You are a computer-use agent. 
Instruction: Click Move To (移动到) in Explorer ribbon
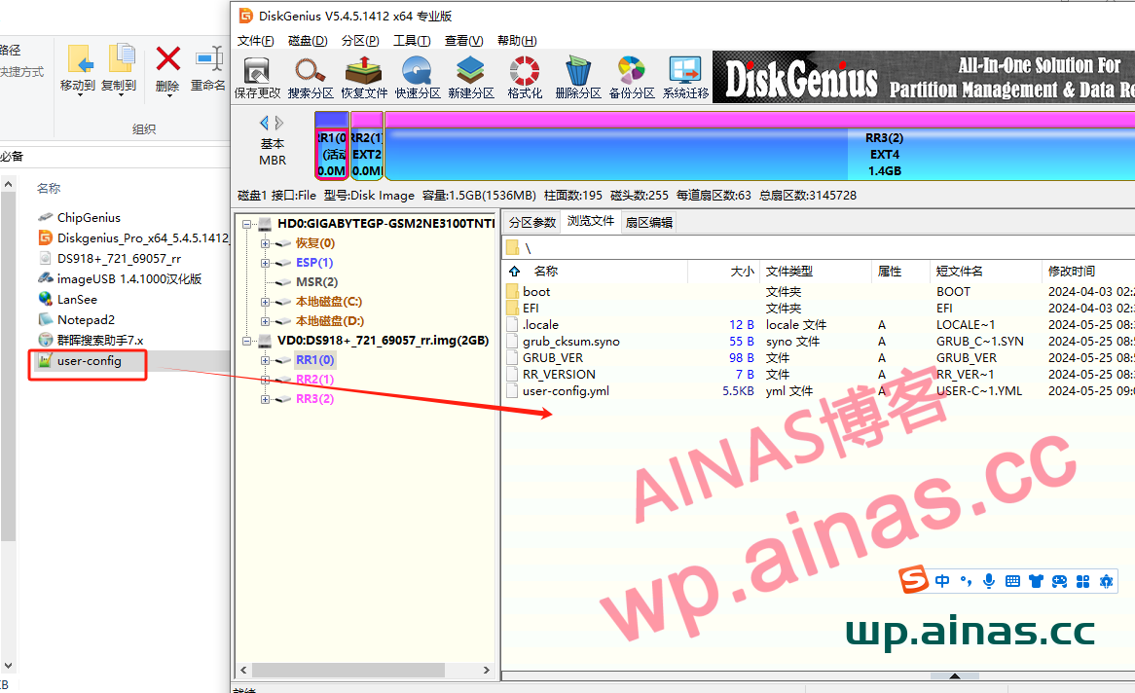point(78,68)
